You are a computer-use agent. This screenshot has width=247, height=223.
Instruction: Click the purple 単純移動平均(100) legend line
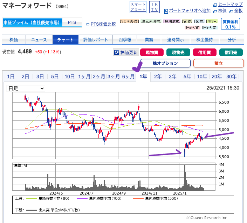82,198
